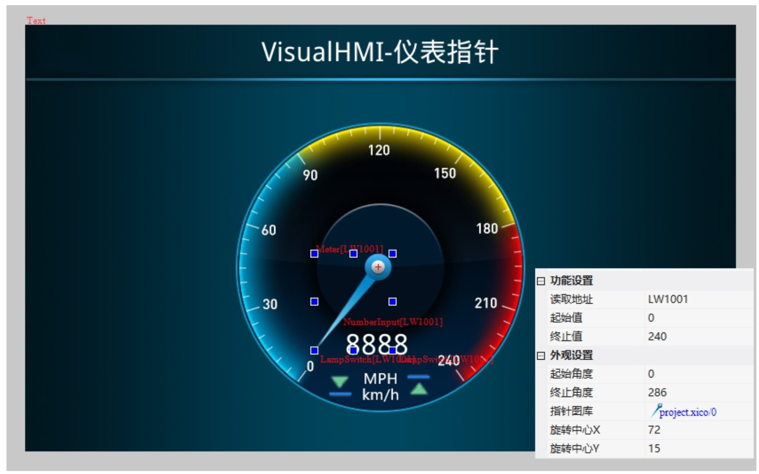The height and width of the screenshot is (474, 759).
Task: Click the needle icon beside project.xico/0
Action: tap(657, 411)
